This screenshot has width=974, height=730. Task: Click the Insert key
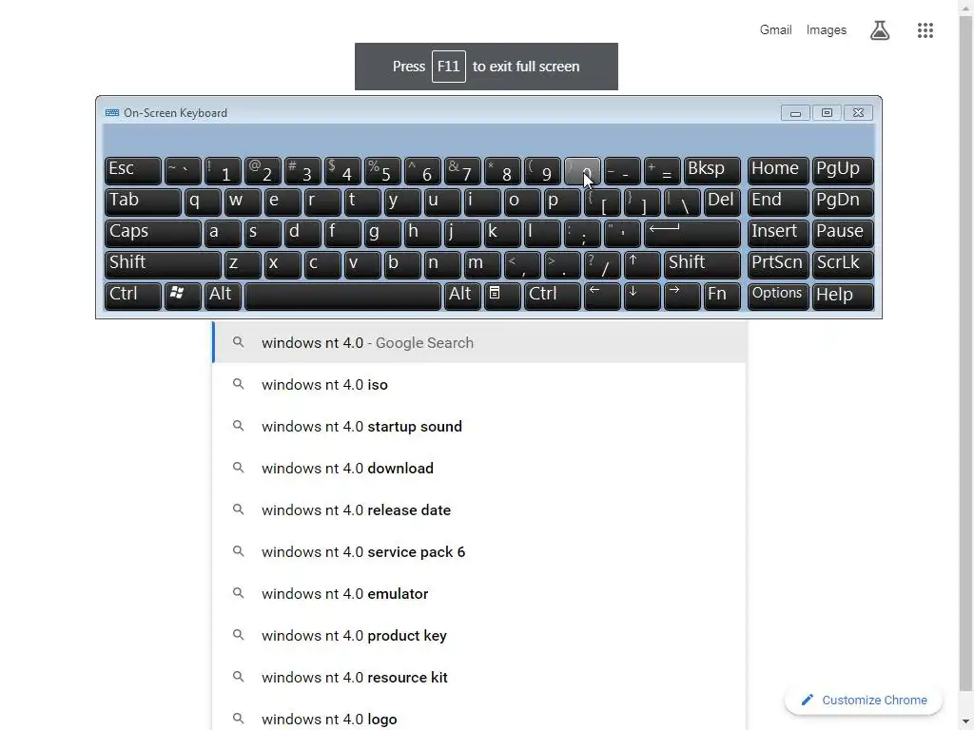(778, 234)
